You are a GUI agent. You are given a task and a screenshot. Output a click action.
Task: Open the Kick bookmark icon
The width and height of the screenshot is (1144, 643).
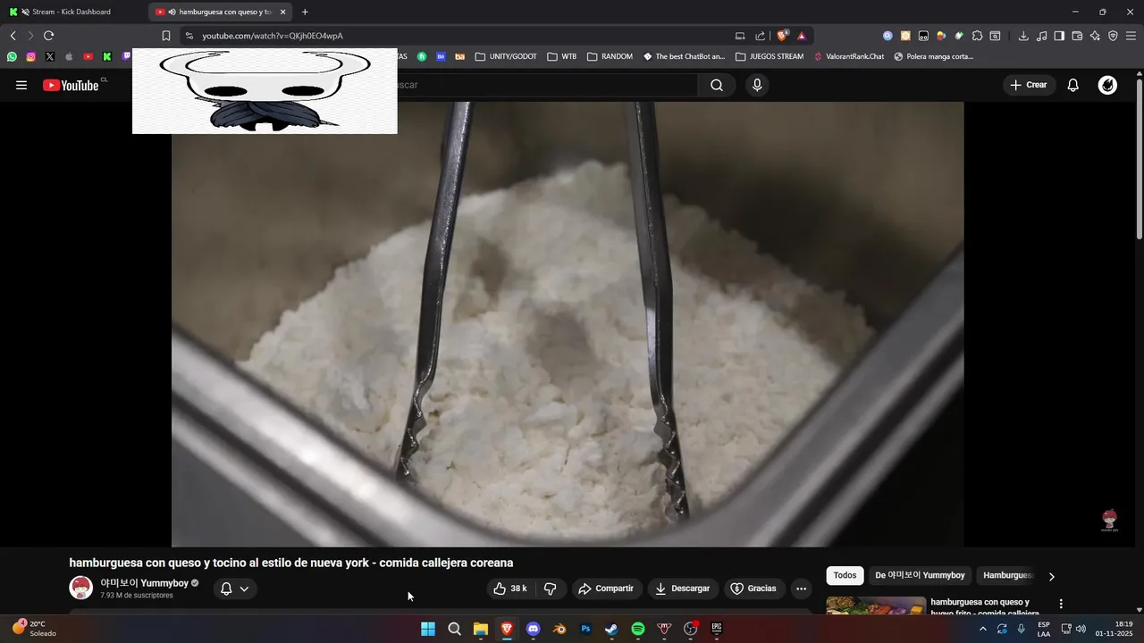coord(107,56)
